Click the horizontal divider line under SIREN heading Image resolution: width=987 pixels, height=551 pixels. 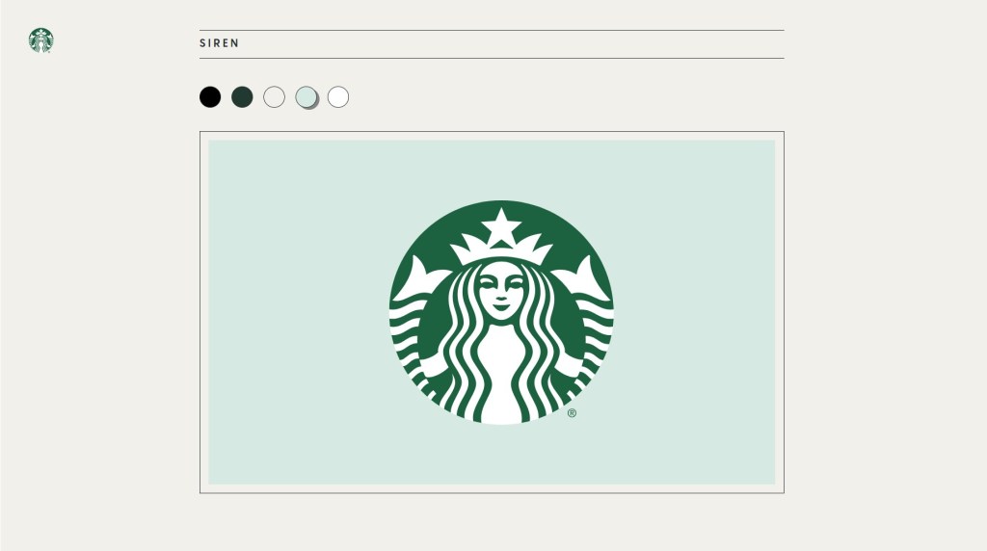(492, 58)
